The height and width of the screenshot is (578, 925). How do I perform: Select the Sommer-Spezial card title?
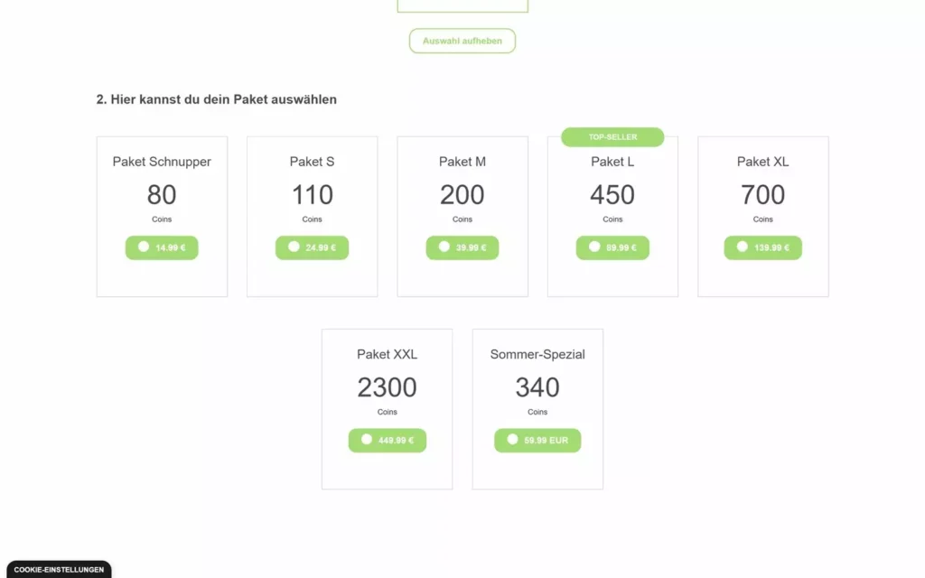tap(537, 354)
